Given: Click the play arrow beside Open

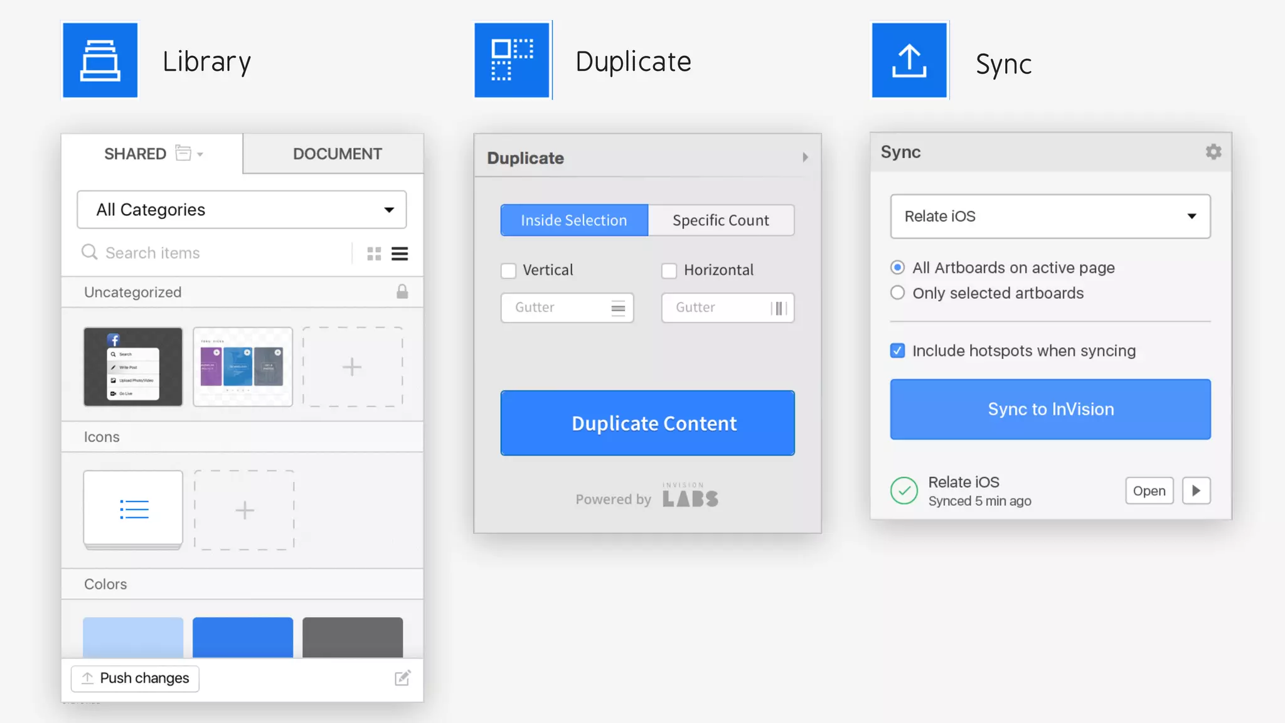Looking at the screenshot, I should tap(1197, 491).
